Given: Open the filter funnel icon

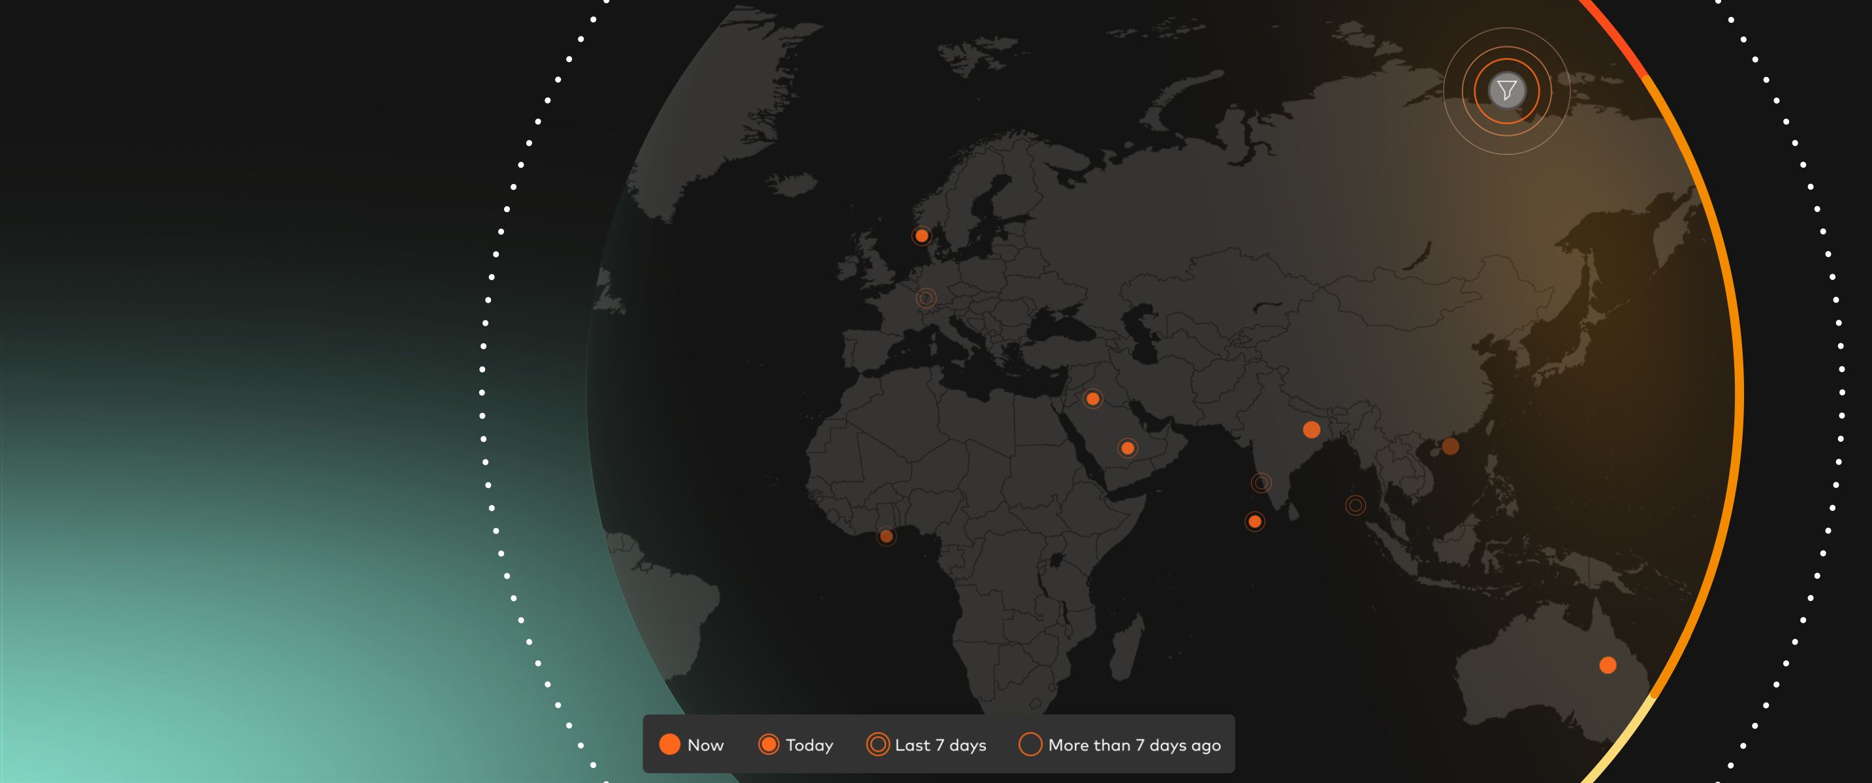Looking at the screenshot, I should click(1506, 91).
